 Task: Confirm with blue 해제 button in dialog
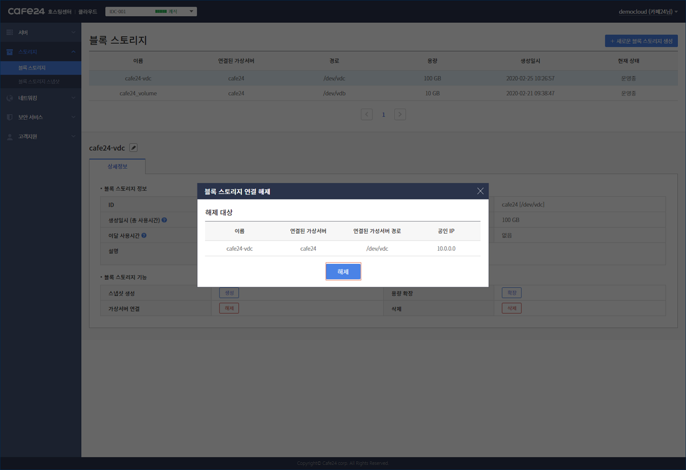pyautogui.click(x=343, y=272)
